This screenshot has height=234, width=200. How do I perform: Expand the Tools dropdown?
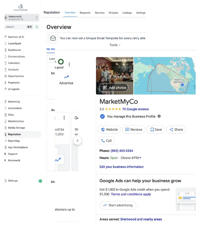[115, 45]
